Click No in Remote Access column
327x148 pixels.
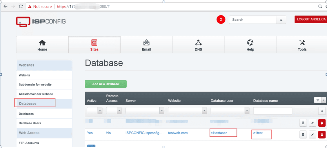point(108,133)
